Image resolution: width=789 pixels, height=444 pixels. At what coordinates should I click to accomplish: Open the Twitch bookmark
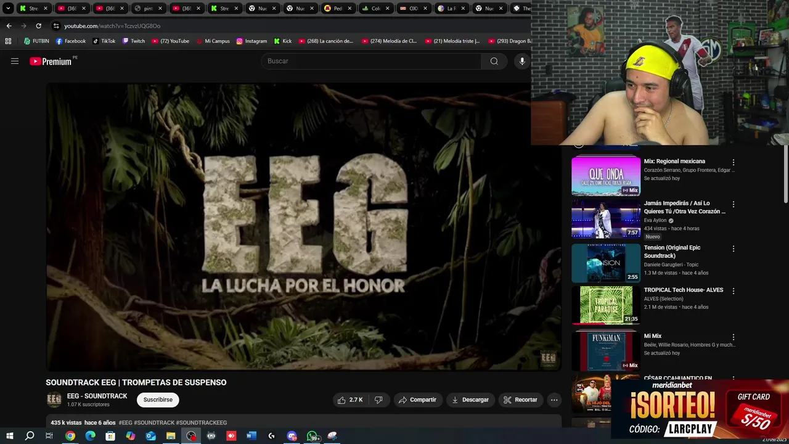point(134,41)
